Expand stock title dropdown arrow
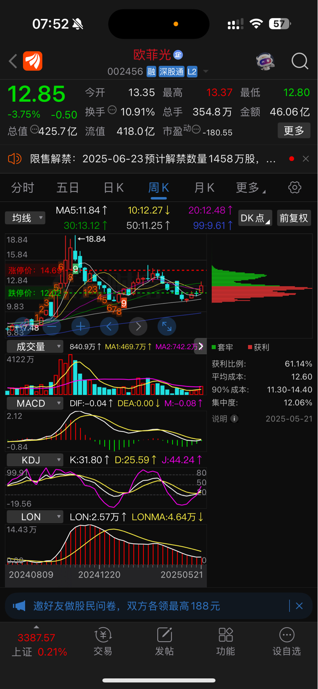Screen dimensions: 318x689 (206, 72)
